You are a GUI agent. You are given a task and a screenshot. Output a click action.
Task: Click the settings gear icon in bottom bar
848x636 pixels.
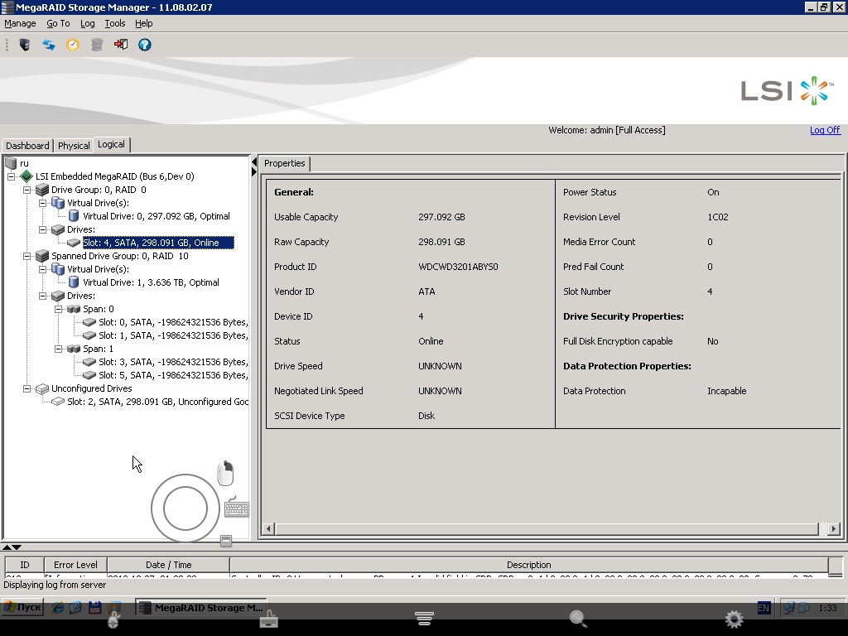734,619
